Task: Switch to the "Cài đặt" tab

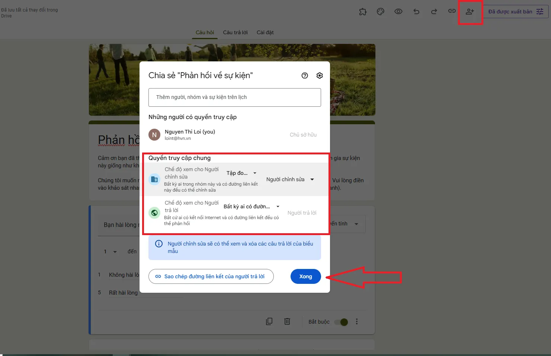Action: (x=265, y=32)
